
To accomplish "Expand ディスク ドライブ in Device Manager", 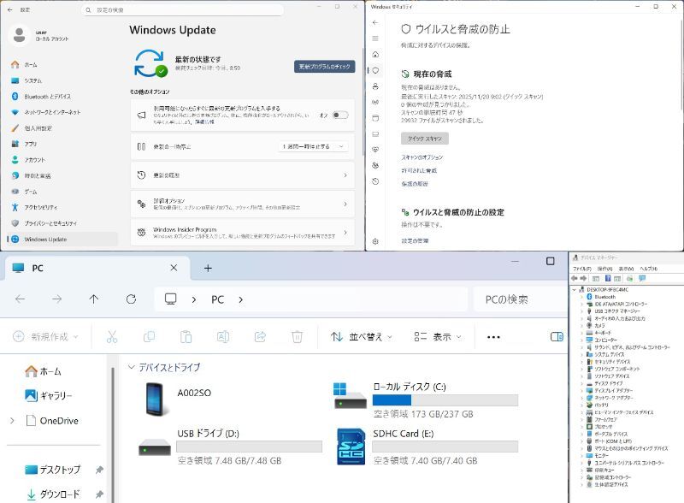I will 582,383.
